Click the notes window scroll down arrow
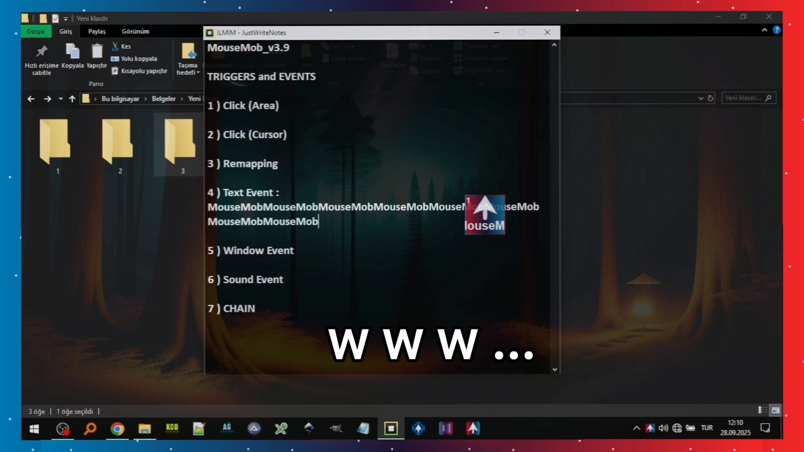The height and width of the screenshot is (452, 804). 555,370
